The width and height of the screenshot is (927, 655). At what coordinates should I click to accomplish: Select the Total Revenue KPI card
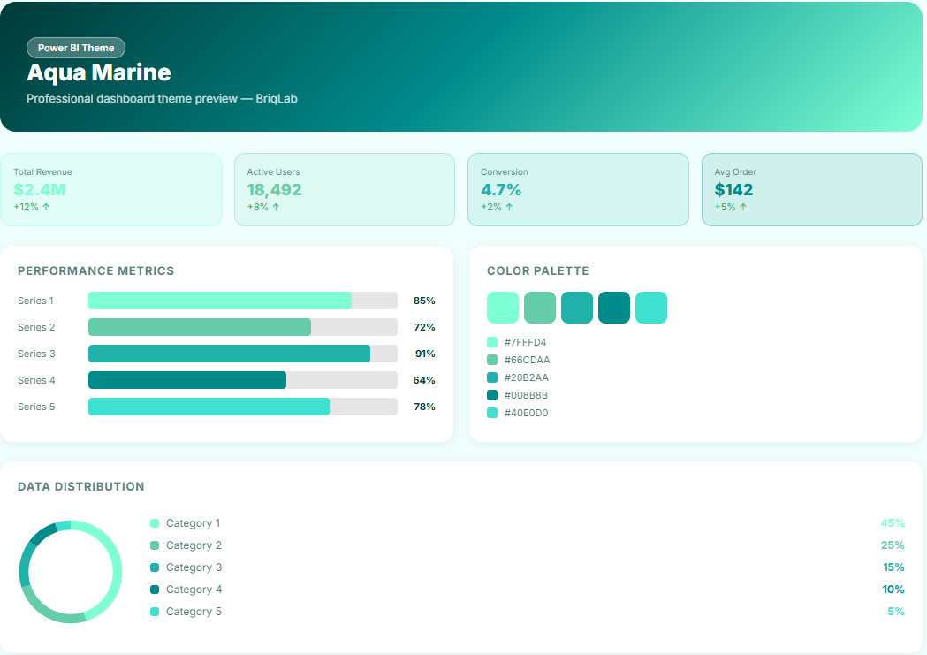click(x=110, y=189)
